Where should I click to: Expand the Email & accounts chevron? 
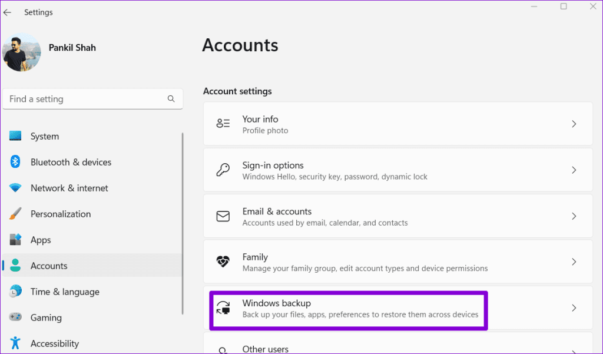574,216
